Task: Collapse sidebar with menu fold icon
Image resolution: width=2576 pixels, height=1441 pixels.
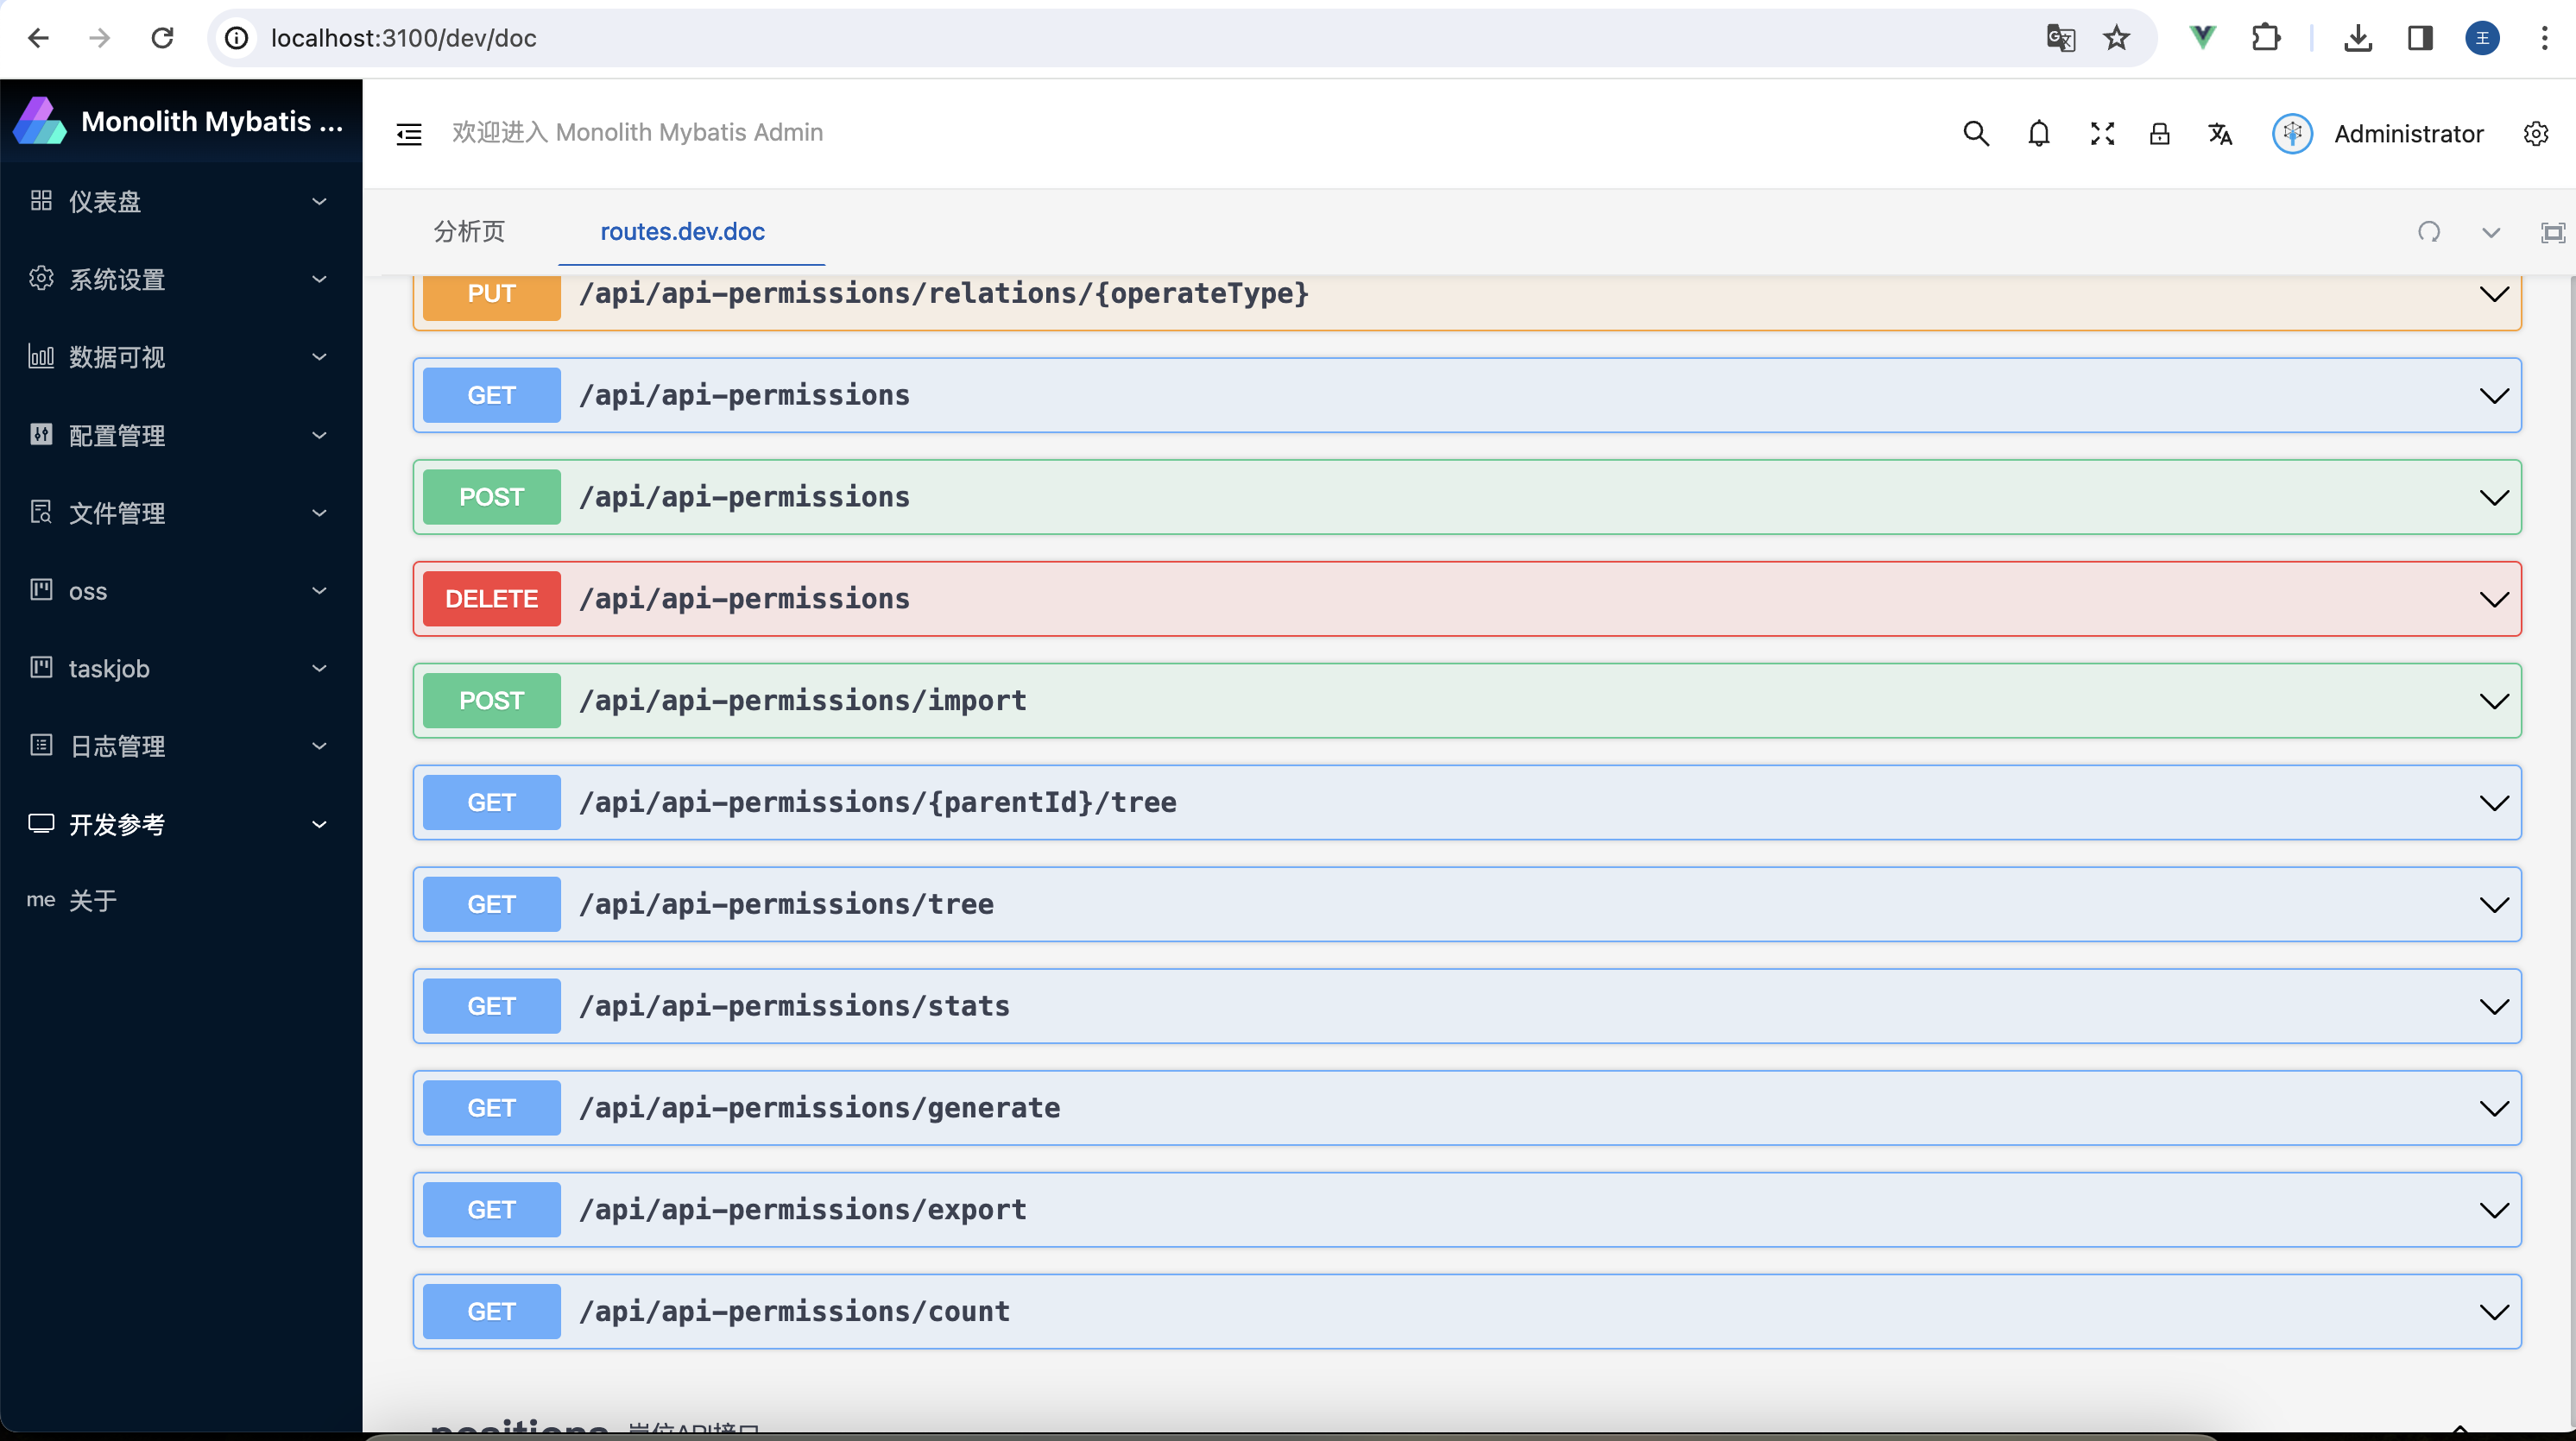Action: (x=409, y=133)
